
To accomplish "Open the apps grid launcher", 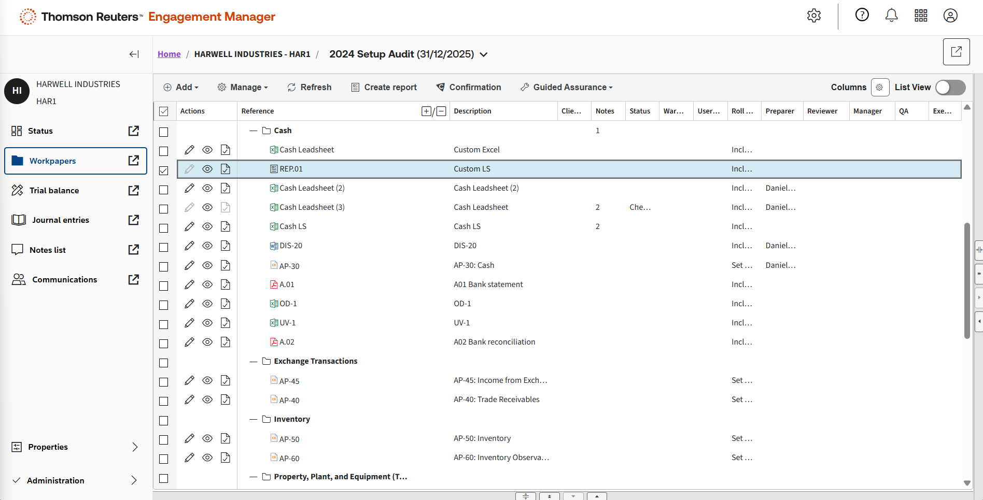I will [x=921, y=16].
